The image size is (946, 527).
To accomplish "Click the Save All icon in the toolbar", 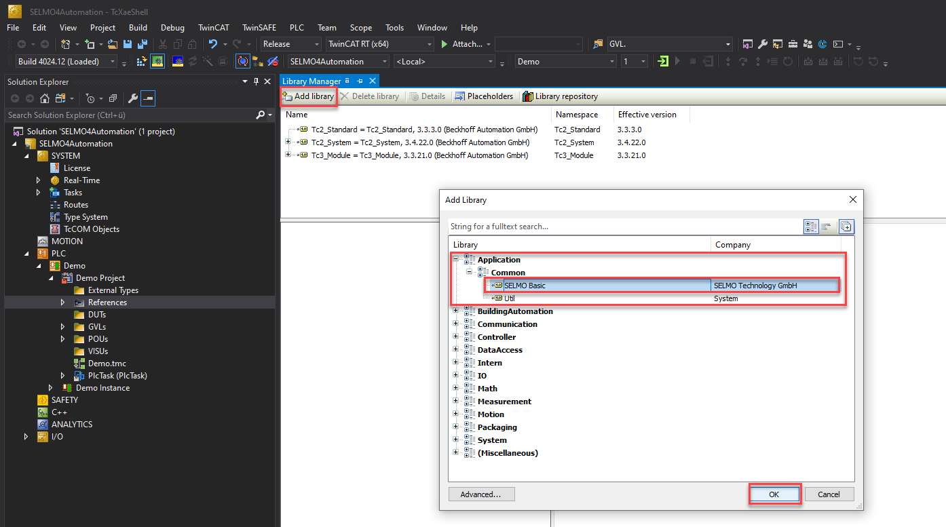I will [143, 45].
